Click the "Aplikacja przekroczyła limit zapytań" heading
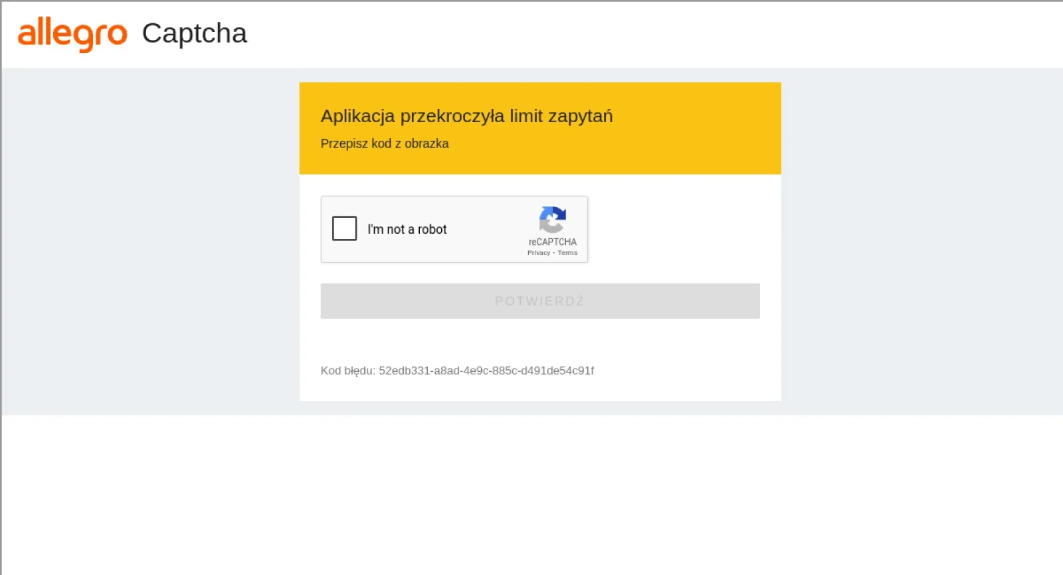 466,116
